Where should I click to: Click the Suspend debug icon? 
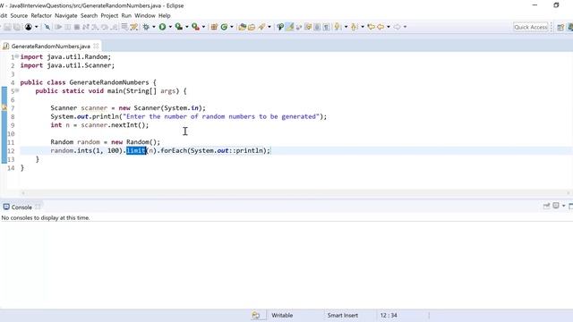tap(68, 27)
